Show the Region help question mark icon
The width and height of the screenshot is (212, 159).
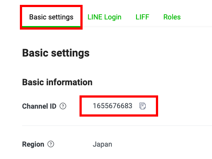51,144
